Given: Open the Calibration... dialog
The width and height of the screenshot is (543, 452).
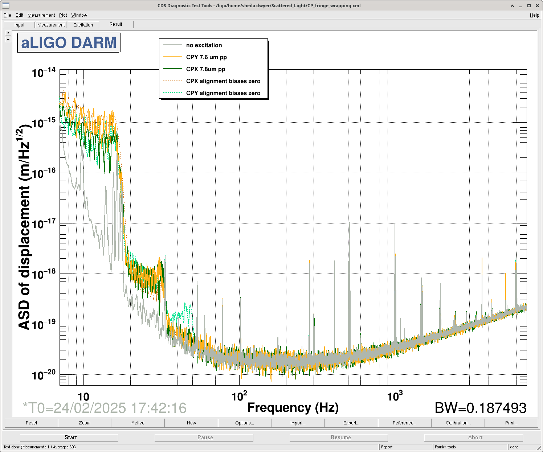Looking at the screenshot, I should point(458,423).
